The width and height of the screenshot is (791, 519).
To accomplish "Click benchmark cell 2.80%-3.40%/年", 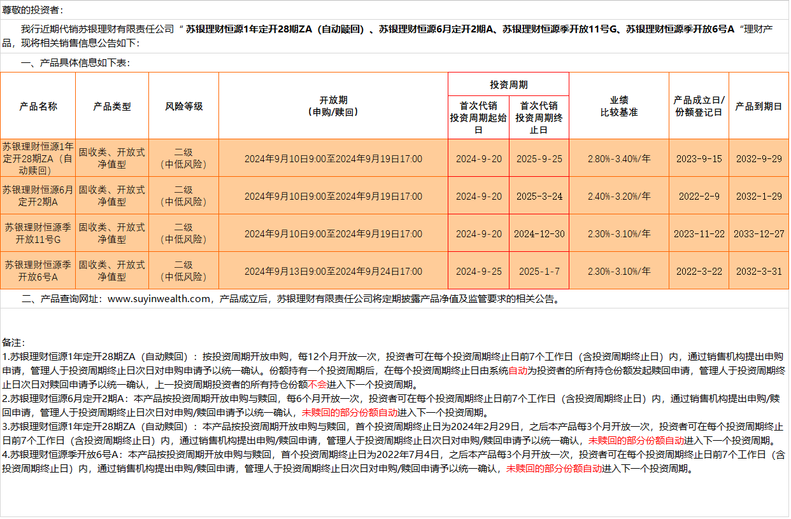I will (x=619, y=159).
